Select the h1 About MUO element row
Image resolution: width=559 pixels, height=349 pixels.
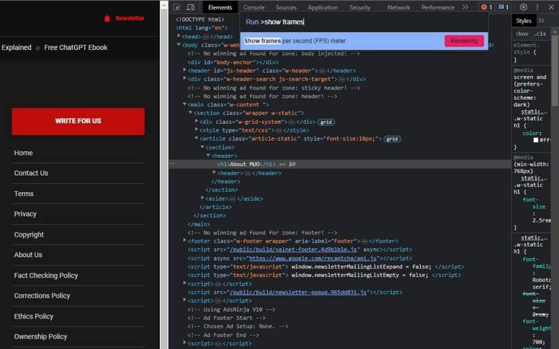tap(339, 164)
